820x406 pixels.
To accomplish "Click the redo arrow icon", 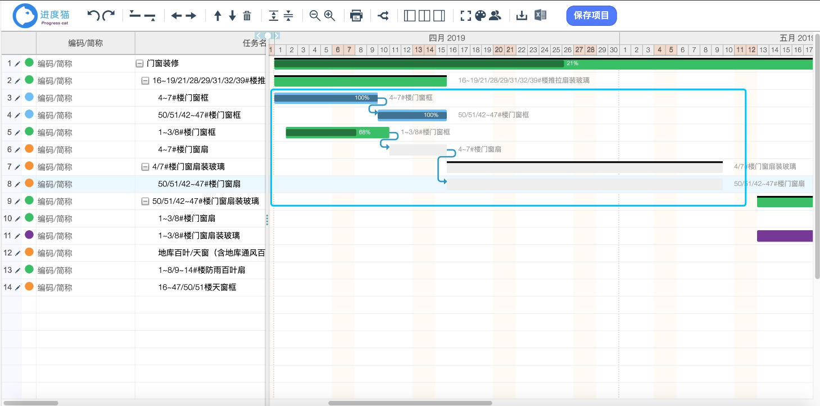I will click(109, 16).
